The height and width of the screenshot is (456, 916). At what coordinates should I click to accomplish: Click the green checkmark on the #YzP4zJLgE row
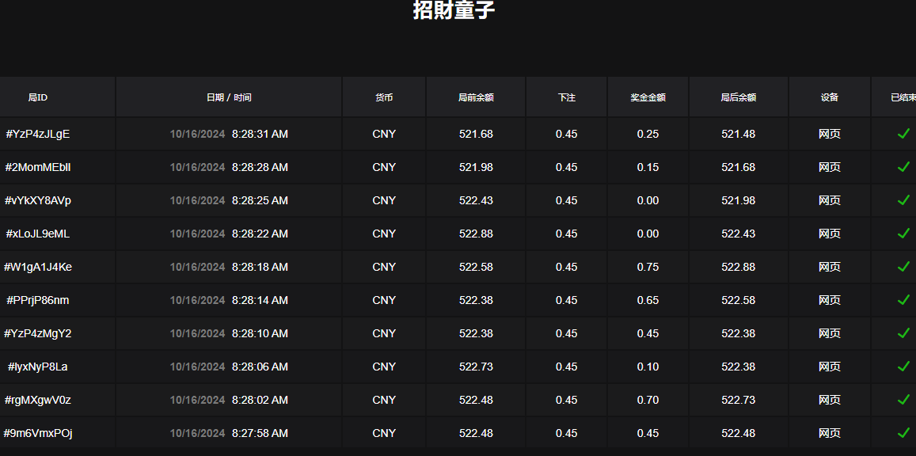pyautogui.click(x=903, y=134)
